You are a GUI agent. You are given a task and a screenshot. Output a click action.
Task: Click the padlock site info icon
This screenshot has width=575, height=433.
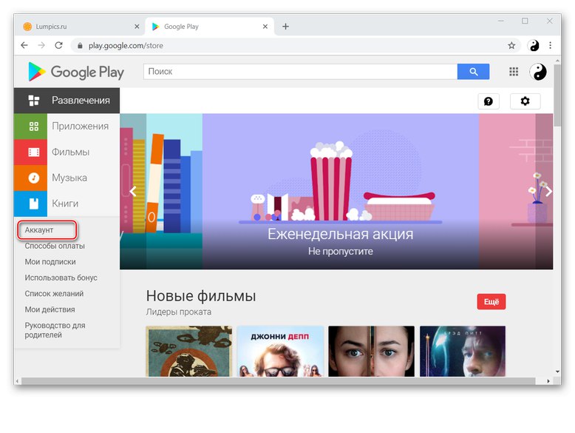[x=80, y=46]
